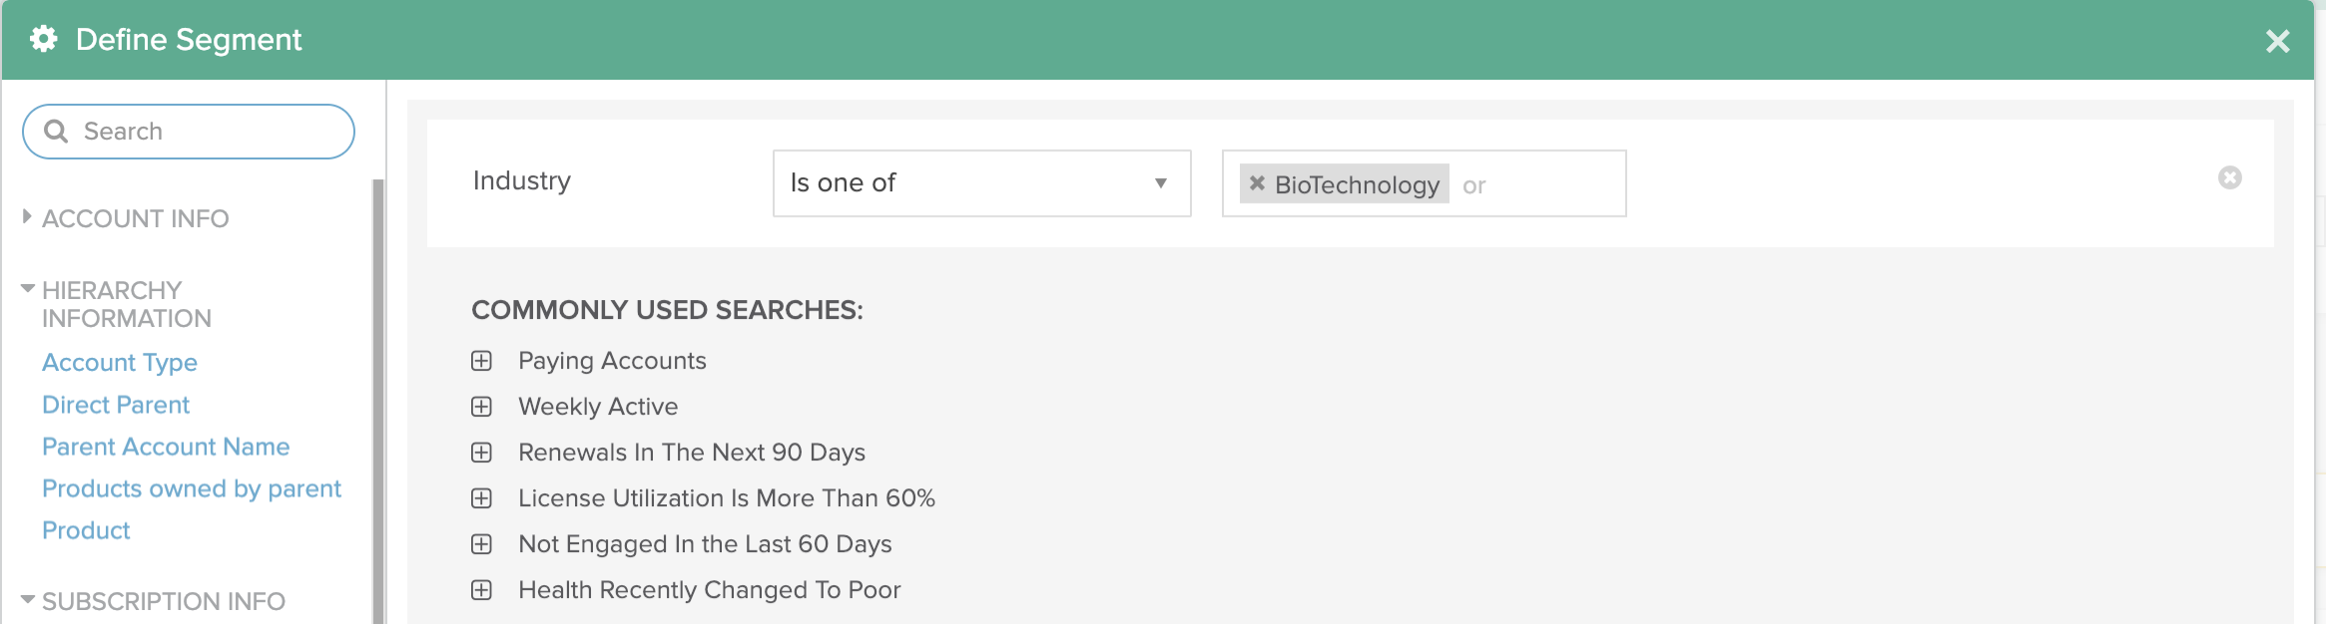The image size is (2326, 624).
Task: Click plus icon next to Not Engaged In the Last 60 Days
Action: click(481, 544)
